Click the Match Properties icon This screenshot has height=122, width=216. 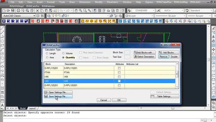click(x=51, y=11)
